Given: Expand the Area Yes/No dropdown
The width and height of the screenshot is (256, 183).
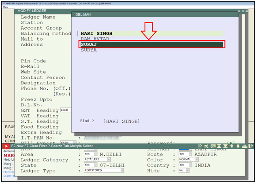Looking at the screenshot, I should tap(96, 154).
